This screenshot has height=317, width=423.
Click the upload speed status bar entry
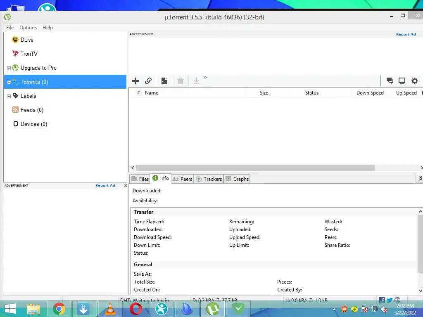307,300
